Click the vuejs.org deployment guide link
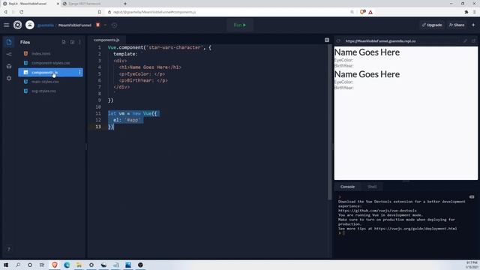Screen dimensions: 480x270 (415, 229)
